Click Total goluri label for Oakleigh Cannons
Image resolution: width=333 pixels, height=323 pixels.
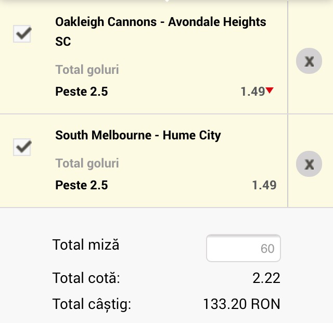point(87,70)
